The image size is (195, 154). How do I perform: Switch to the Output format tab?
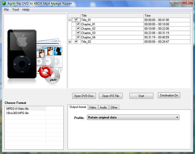78,107
